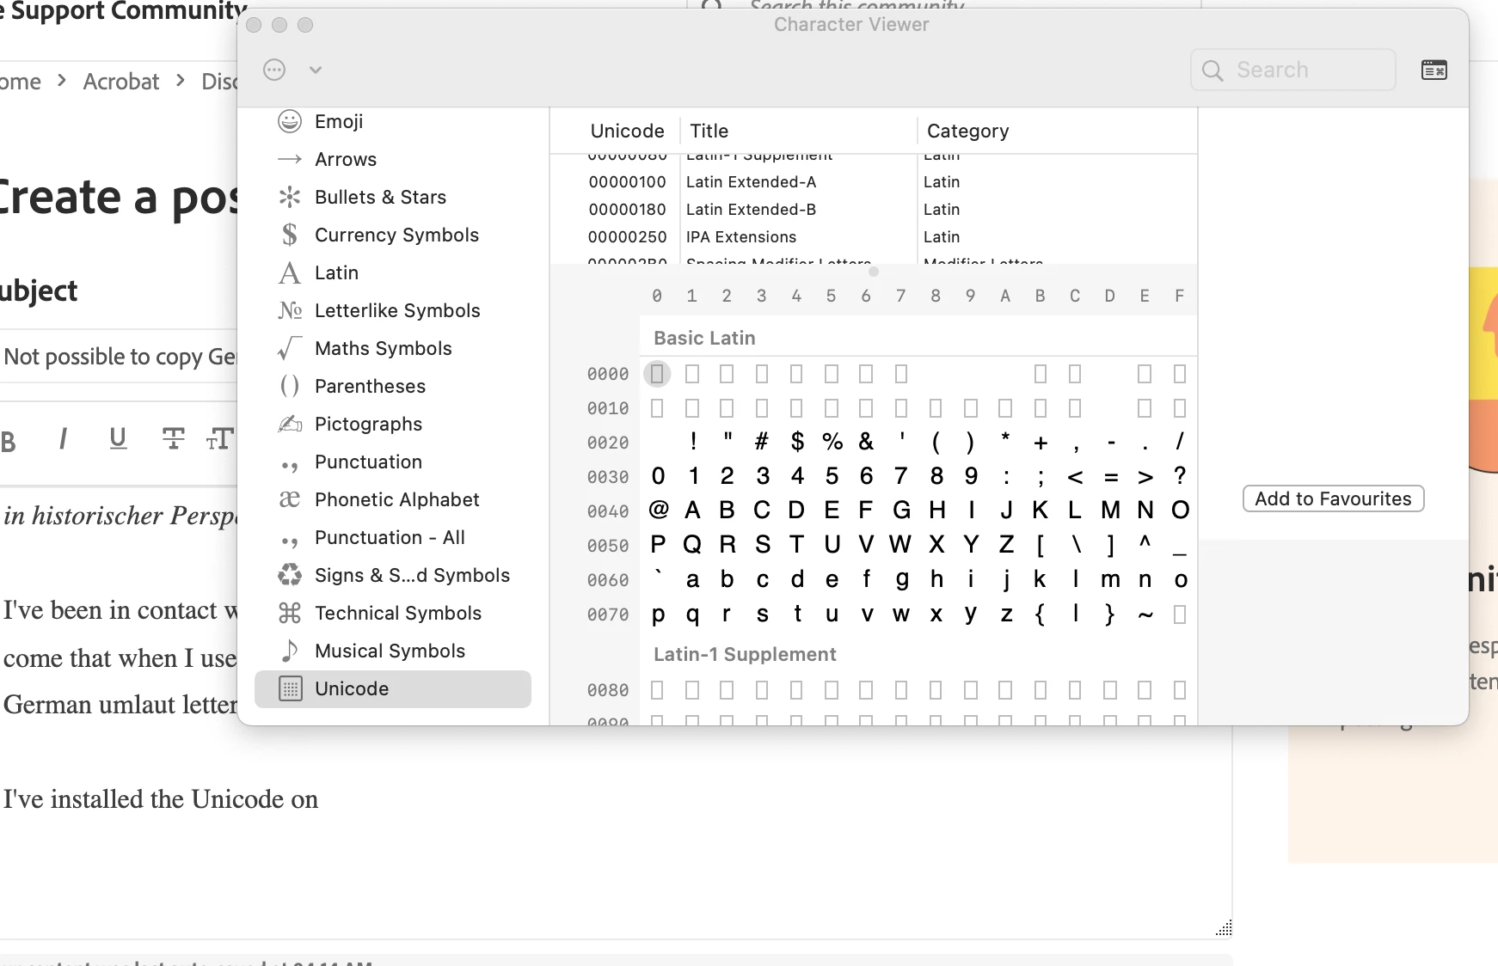The height and width of the screenshot is (966, 1498).
Task: Open Technical Symbols category
Action: pos(393,613)
